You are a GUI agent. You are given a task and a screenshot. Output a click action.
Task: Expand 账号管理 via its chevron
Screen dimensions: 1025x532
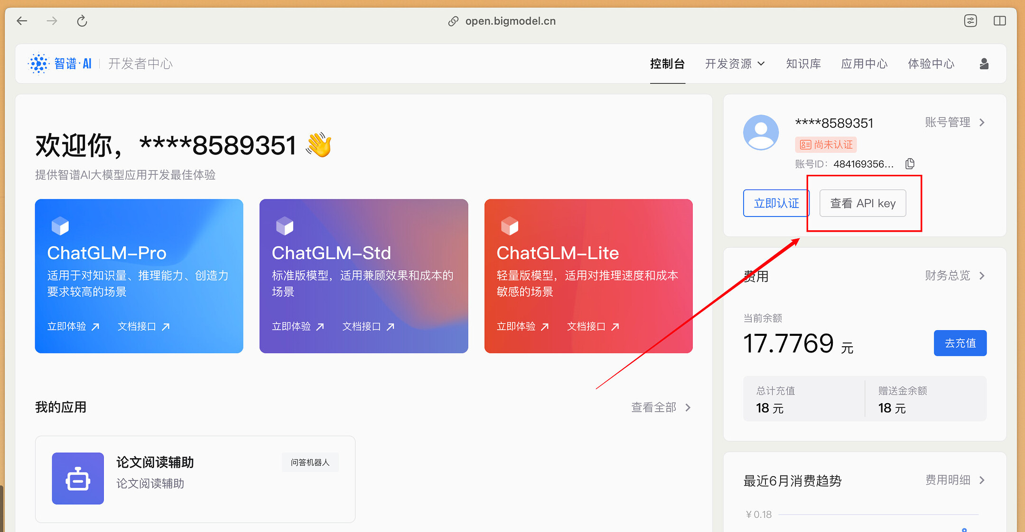click(982, 122)
